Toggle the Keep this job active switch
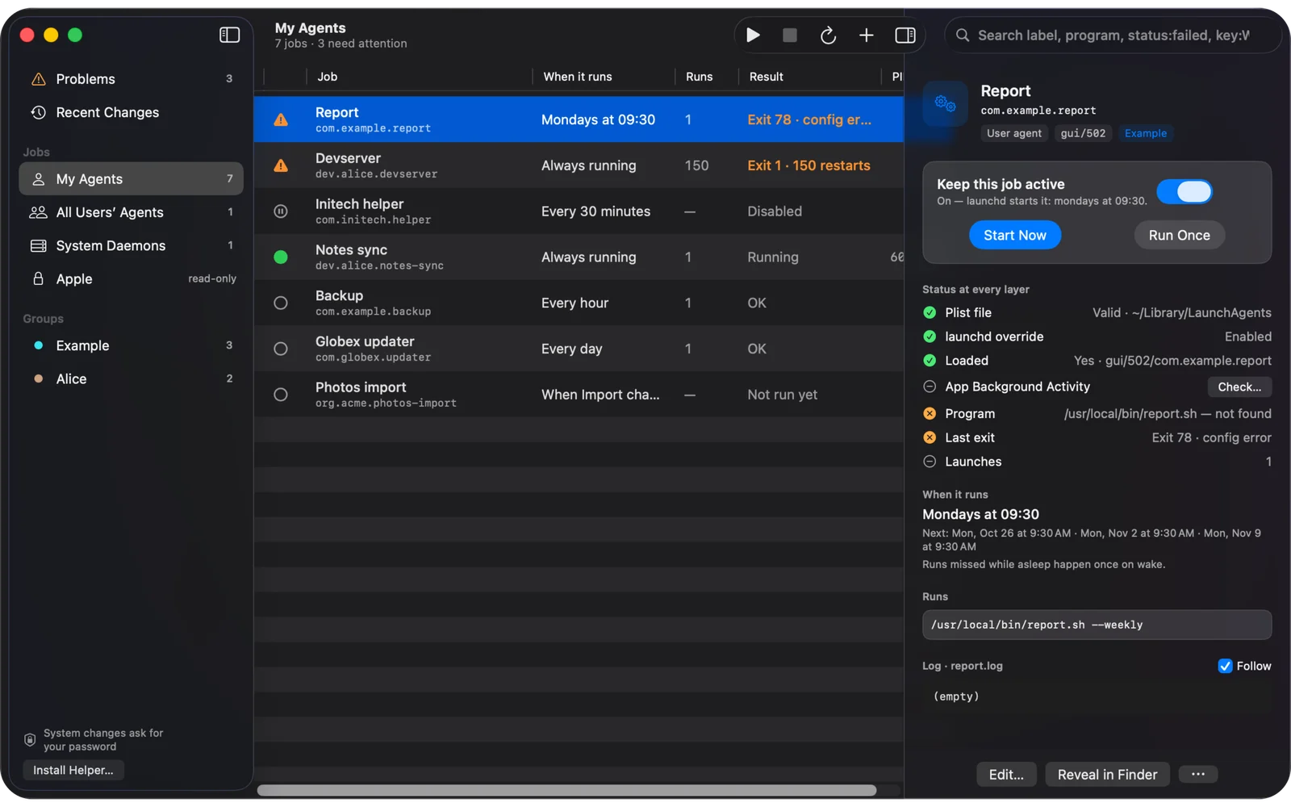The height and width of the screenshot is (807, 1291). (1184, 191)
